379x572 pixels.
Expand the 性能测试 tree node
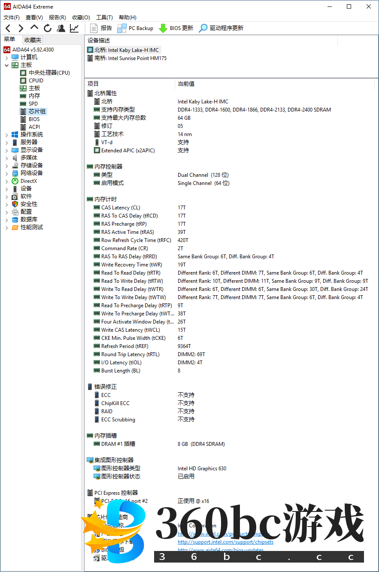point(6,227)
